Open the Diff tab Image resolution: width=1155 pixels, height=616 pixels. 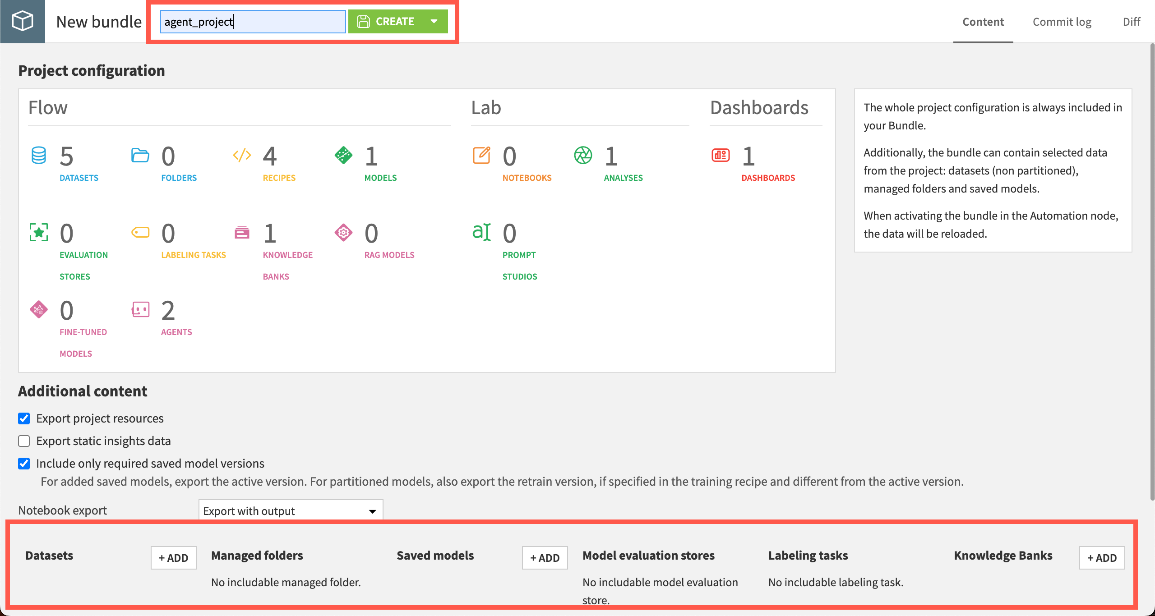coord(1132,21)
